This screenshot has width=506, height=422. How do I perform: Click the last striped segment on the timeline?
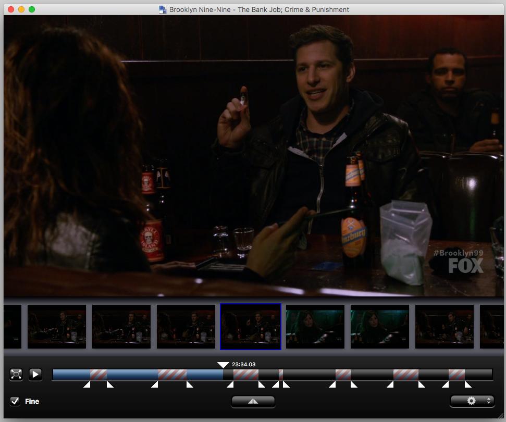pos(456,375)
